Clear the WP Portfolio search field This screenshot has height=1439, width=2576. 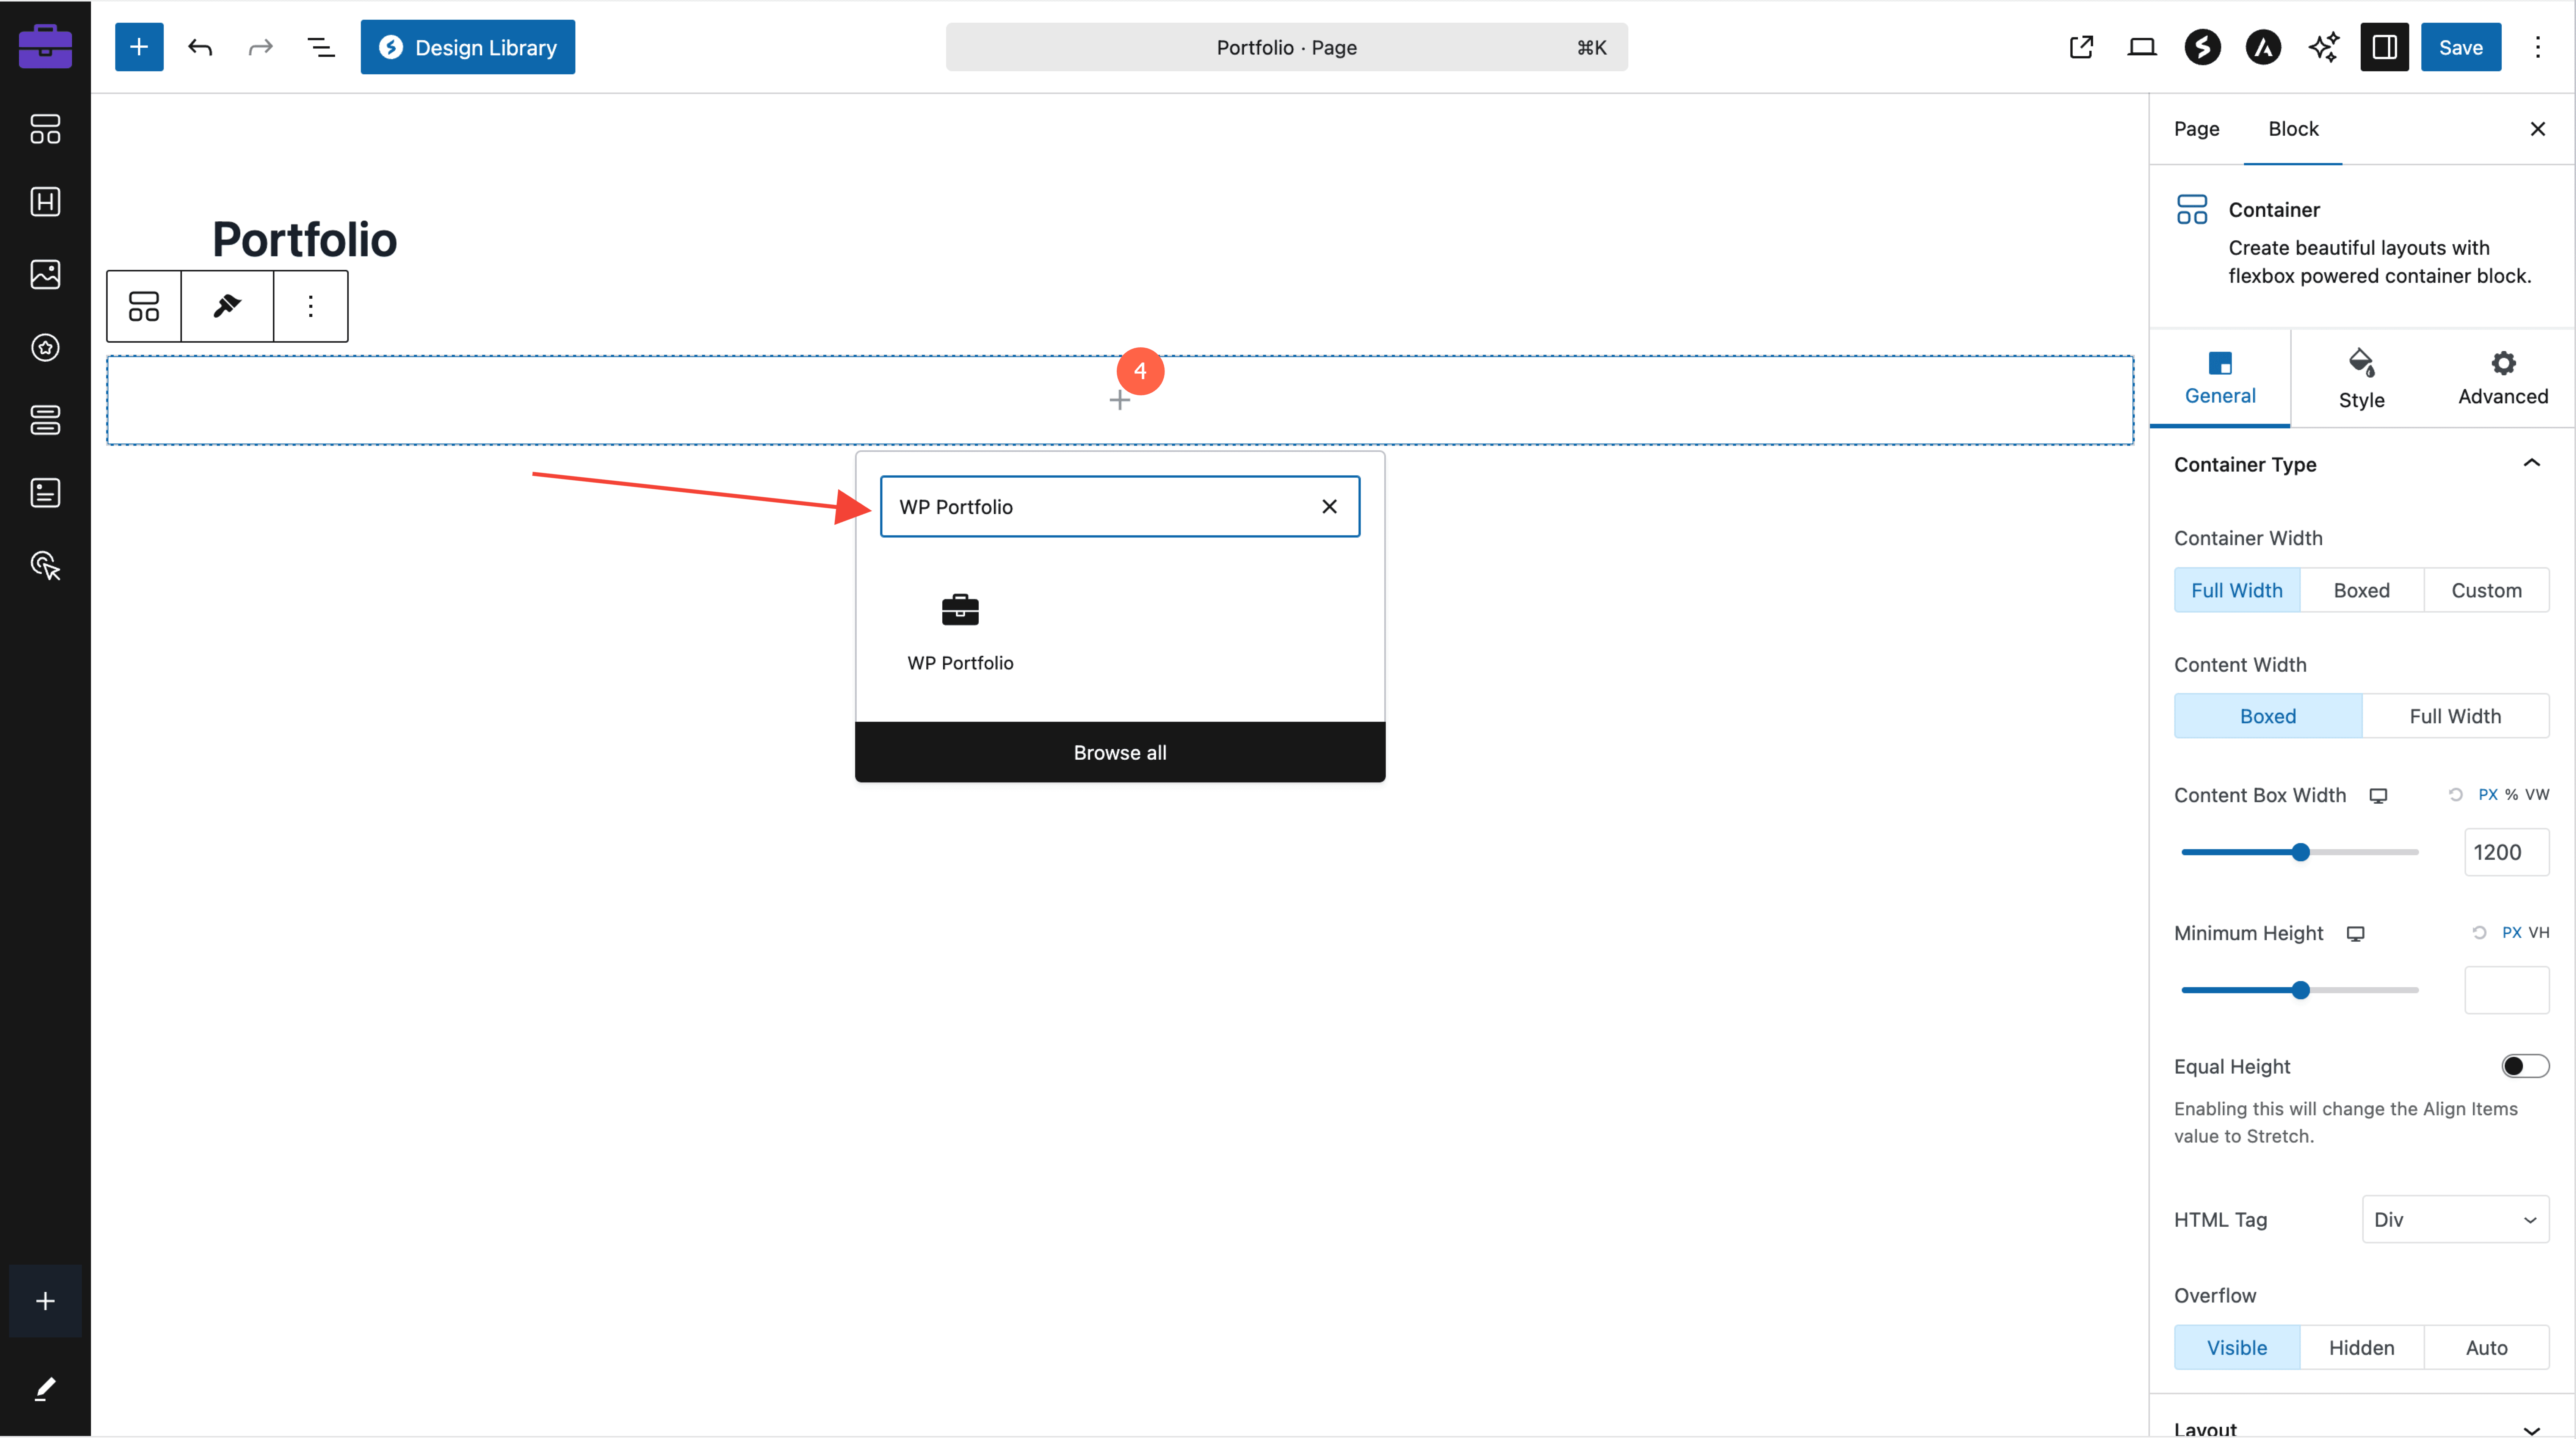(x=1329, y=507)
